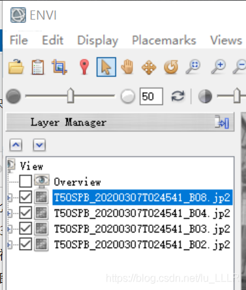Expand the B08.jp2 layer tree node
246x290 pixels.
pos(9,198)
